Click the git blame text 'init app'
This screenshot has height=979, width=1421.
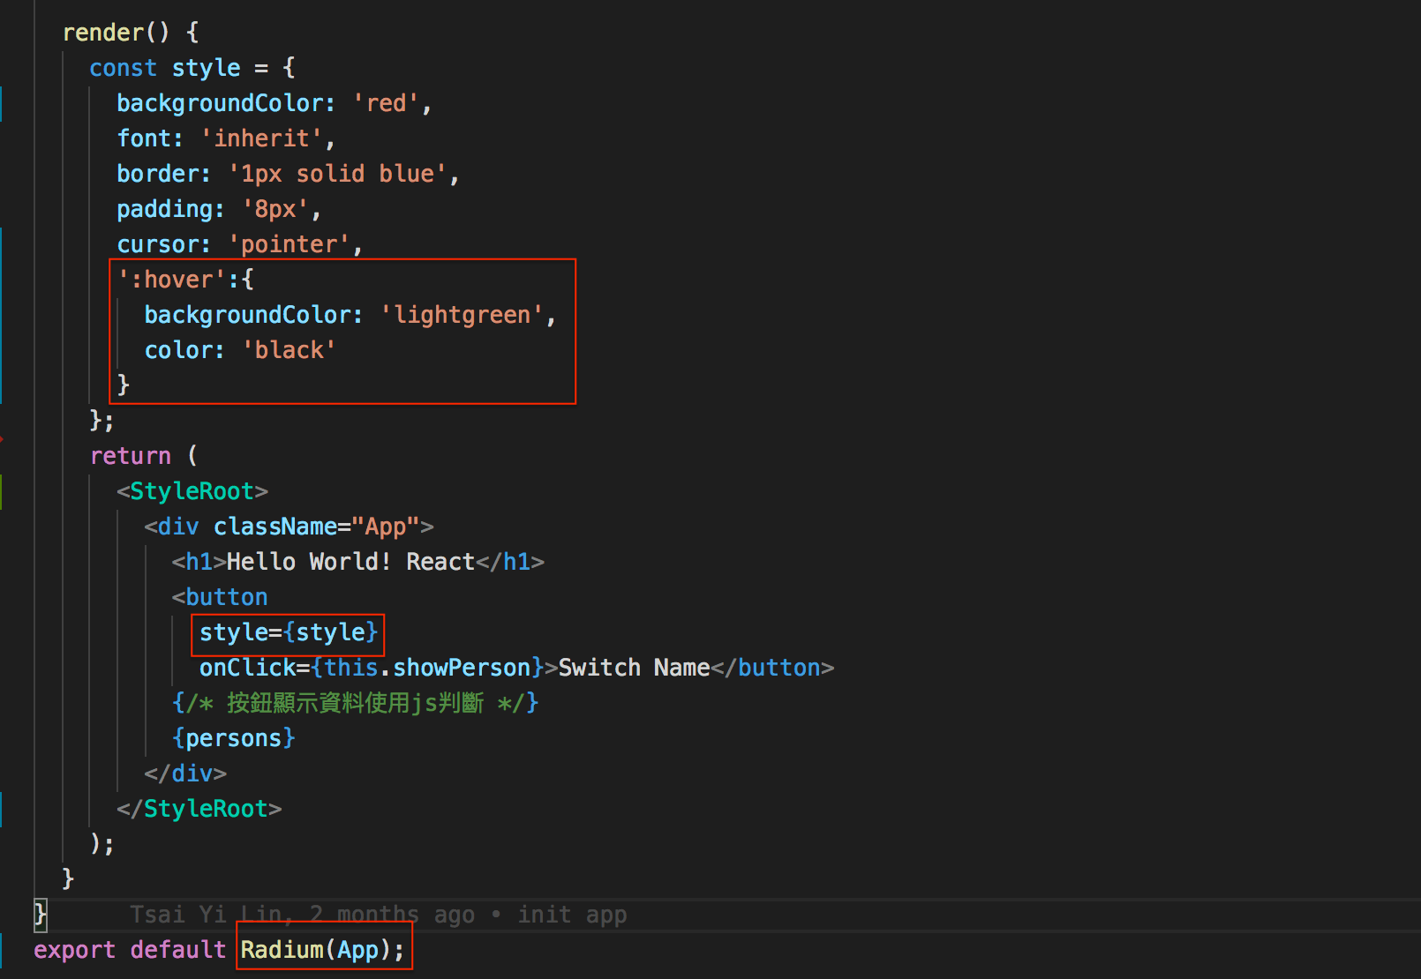(572, 915)
